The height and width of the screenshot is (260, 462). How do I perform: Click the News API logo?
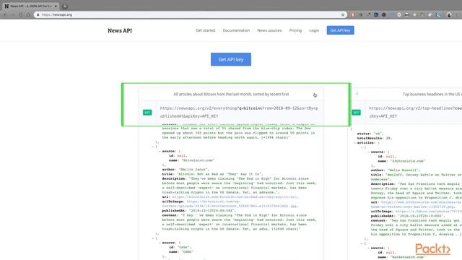tap(120, 30)
